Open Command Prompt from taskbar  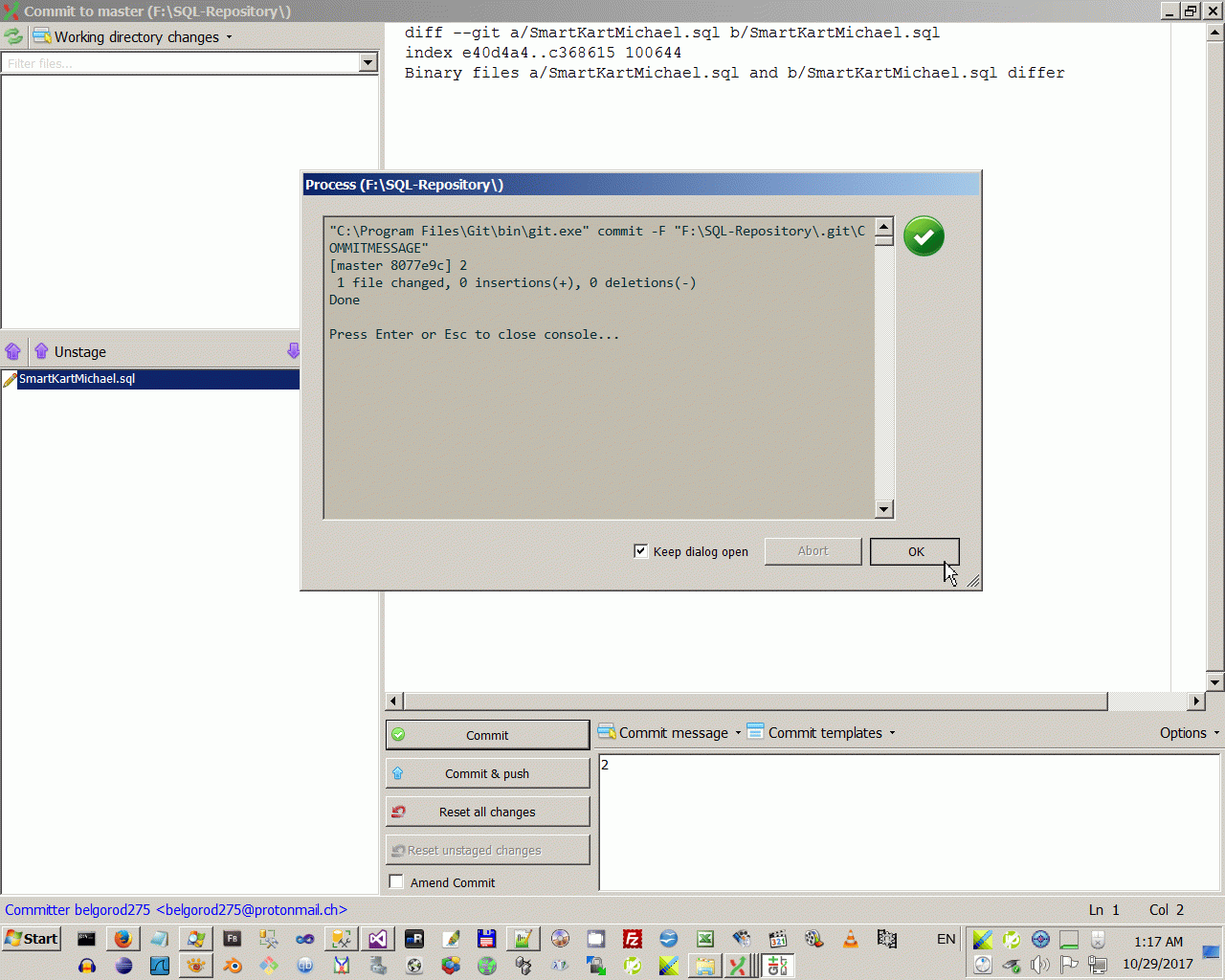(x=86, y=939)
